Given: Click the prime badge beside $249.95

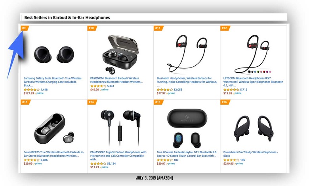Looking at the screenshot, I should (x=238, y=163).
